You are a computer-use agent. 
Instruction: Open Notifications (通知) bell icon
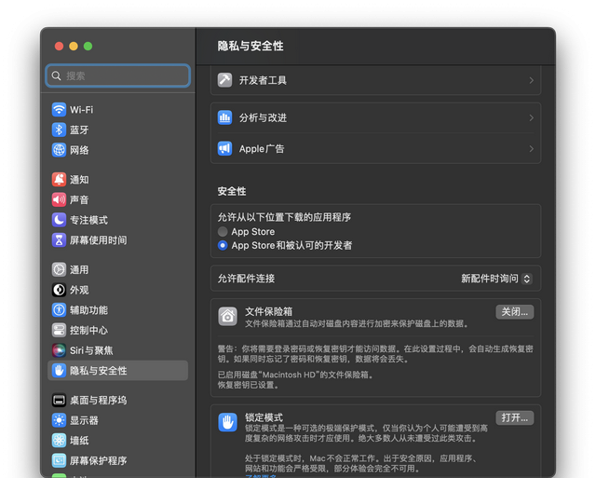[x=59, y=180]
